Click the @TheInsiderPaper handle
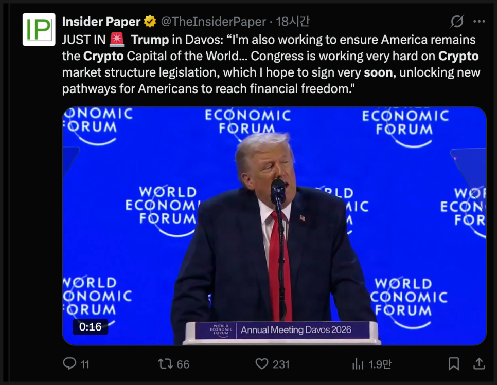 point(214,22)
